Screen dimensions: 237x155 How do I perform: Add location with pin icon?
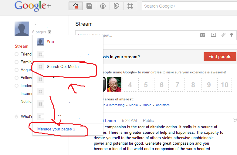point(232,35)
